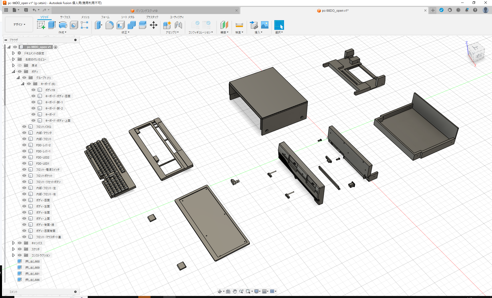This screenshot has height=298, width=492.
Task: Expand the スケッチ folder
Action: pos(13,249)
